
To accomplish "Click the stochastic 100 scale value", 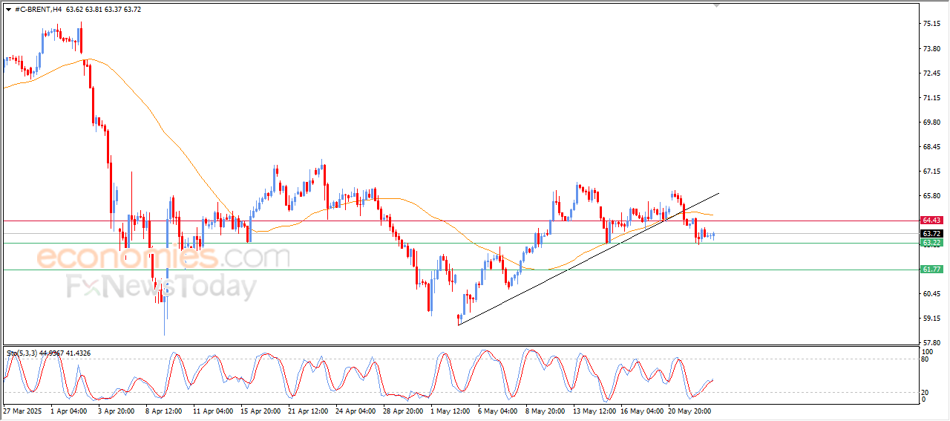I will [927, 350].
